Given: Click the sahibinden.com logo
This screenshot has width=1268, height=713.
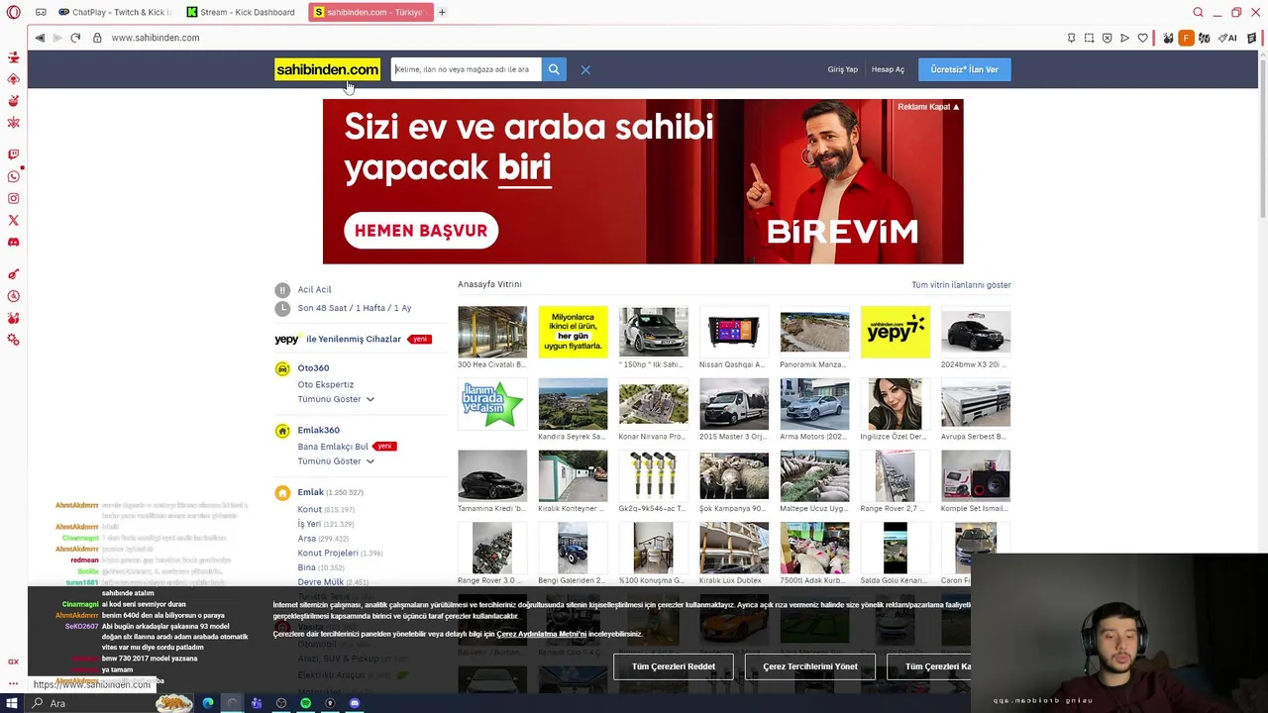Looking at the screenshot, I should [x=327, y=69].
